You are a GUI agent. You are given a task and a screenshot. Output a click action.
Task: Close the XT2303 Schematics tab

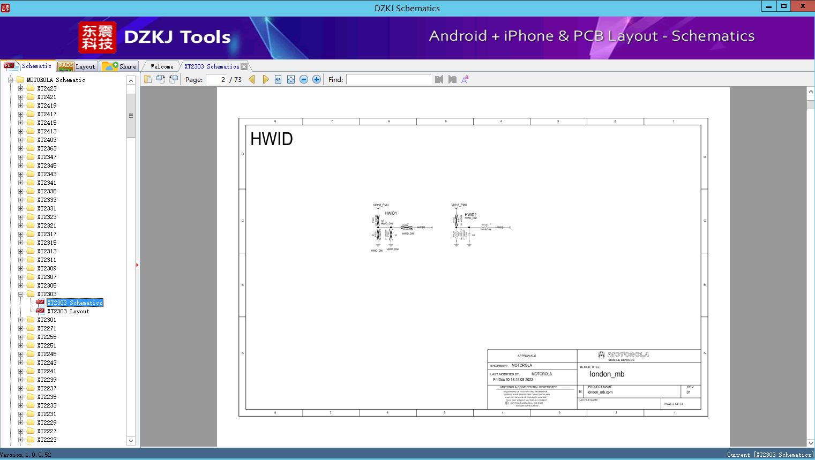tap(244, 66)
